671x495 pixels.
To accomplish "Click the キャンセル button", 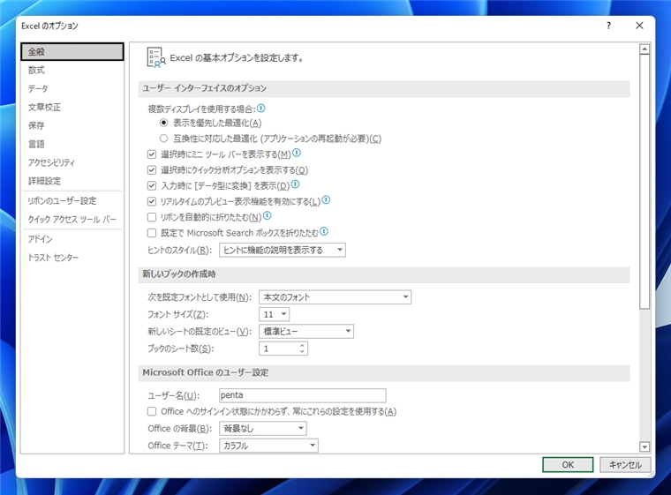I will coord(625,465).
